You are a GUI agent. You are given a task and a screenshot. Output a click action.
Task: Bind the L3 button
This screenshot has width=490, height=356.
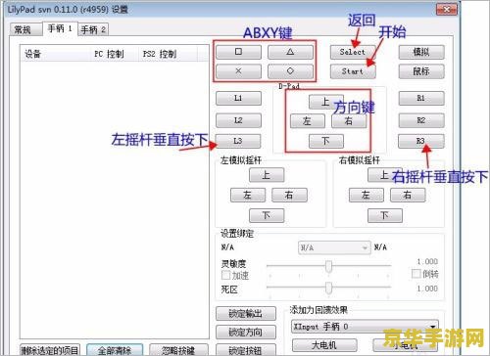(238, 141)
